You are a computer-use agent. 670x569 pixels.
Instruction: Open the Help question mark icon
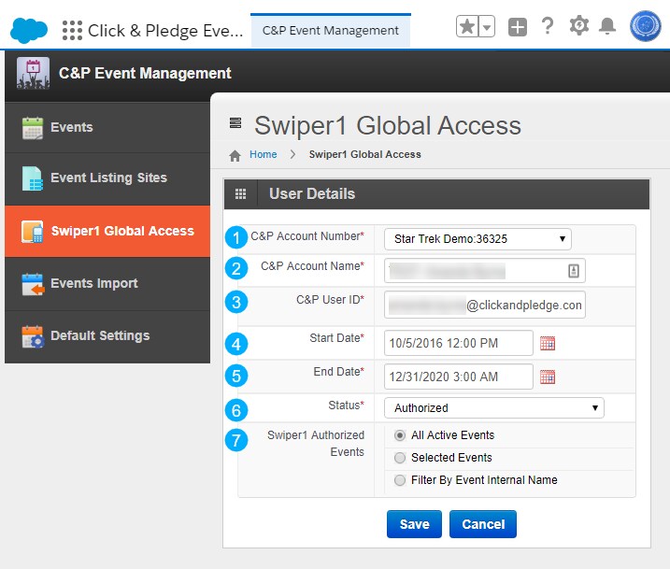pyautogui.click(x=548, y=26)
